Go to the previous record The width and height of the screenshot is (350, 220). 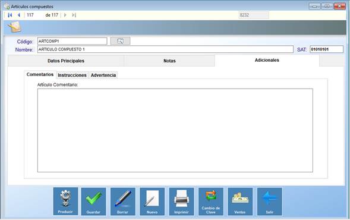tap(19, 15)
